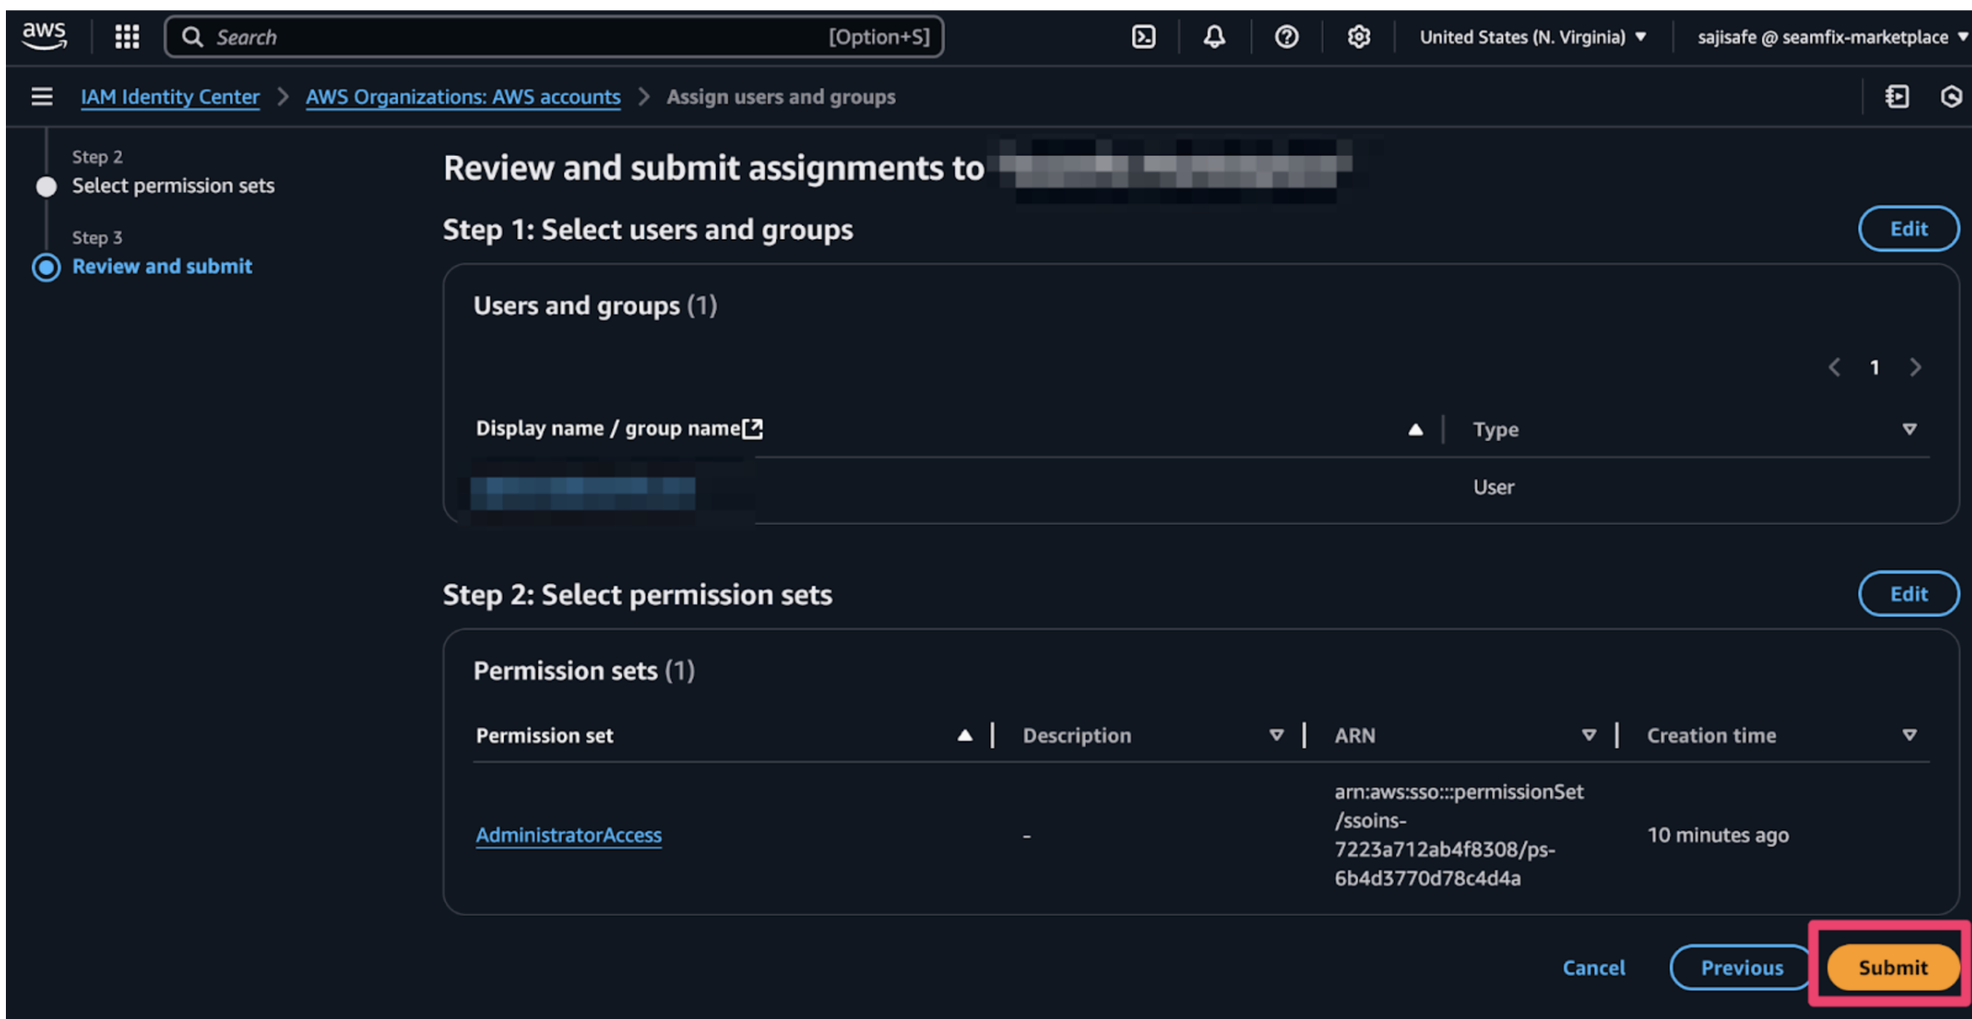Open the help question mark icon
Image resolution: width=1972 pixels, height=1019 pixels.
coord(1286,36)
